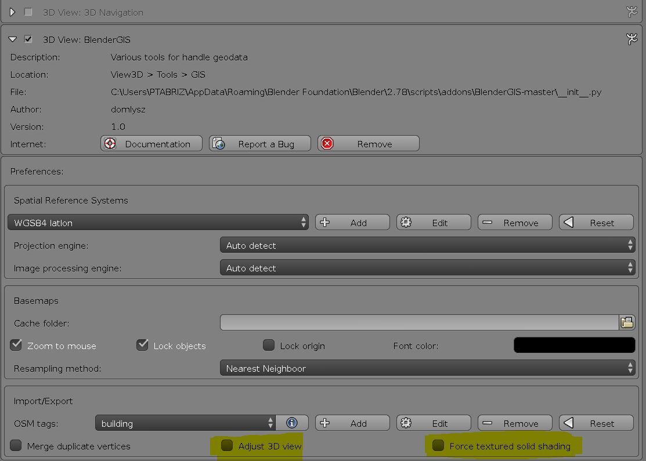Enable Force textured solid shading checkbox
646x461 pixels.
tap(438, 445)
